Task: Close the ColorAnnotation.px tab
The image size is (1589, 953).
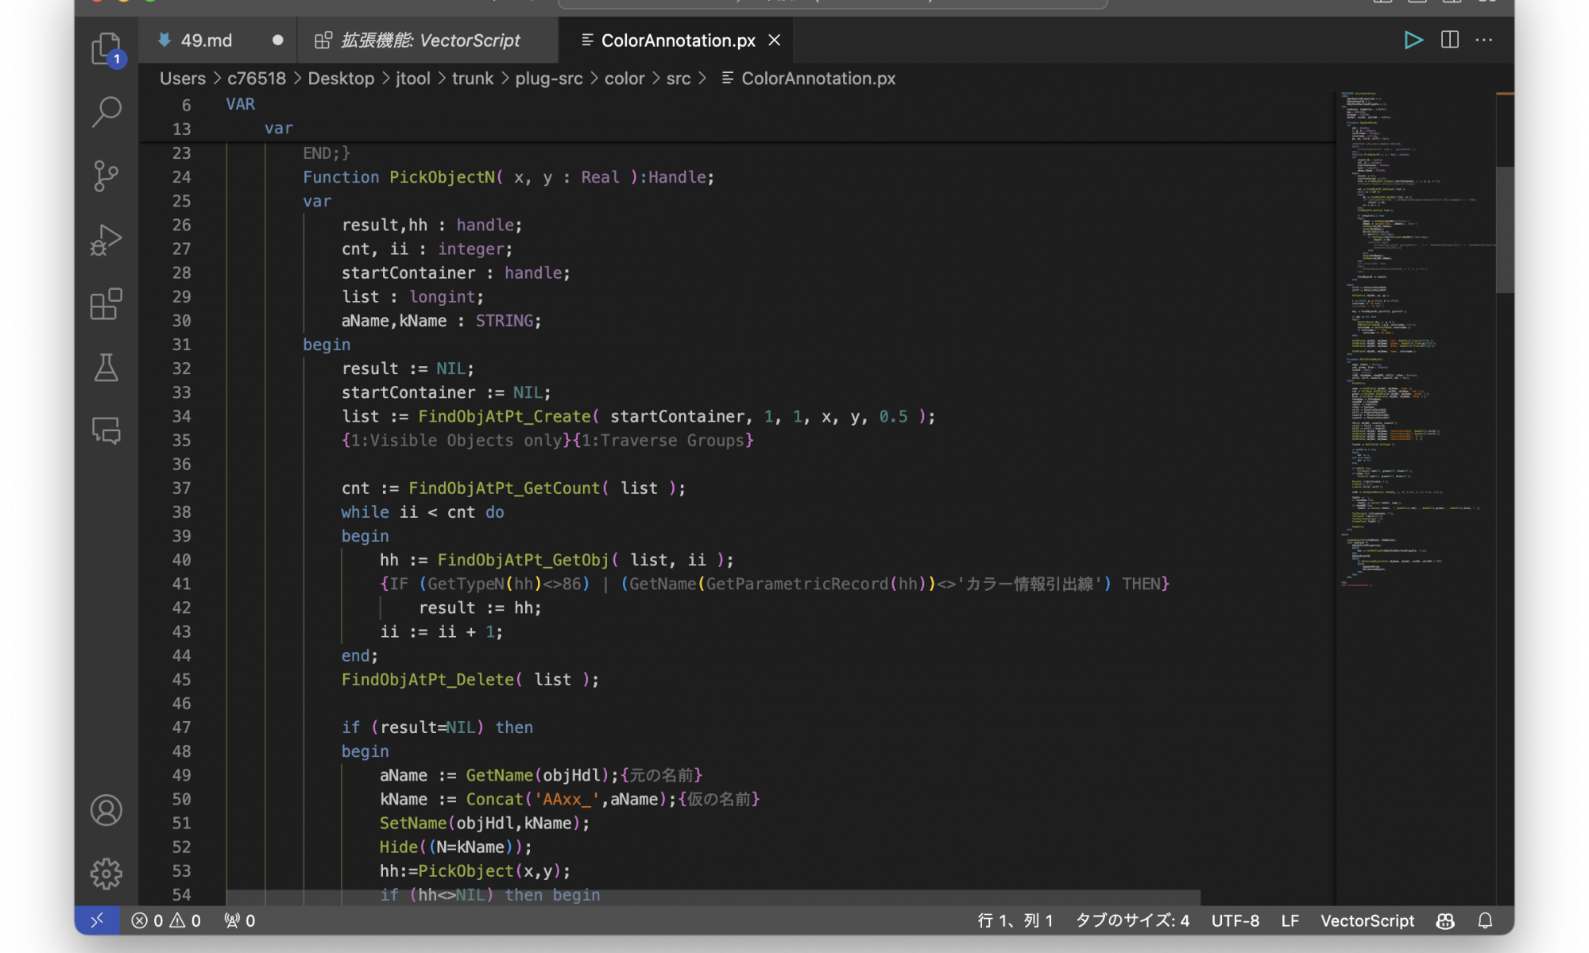Action: [774, 40]
